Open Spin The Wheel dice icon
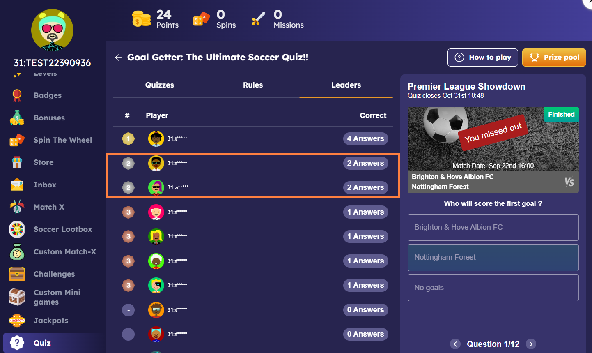The height and width of the screenshot is (353, 592). click(x=17, y=140)
